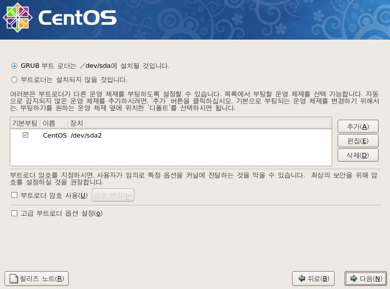This screenshot has width=390, height=289.
Task: Proceed with the 다음(N) next button
Action: 366,279
